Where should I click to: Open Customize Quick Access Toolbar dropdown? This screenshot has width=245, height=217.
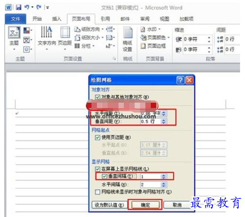tap(48, 7)
